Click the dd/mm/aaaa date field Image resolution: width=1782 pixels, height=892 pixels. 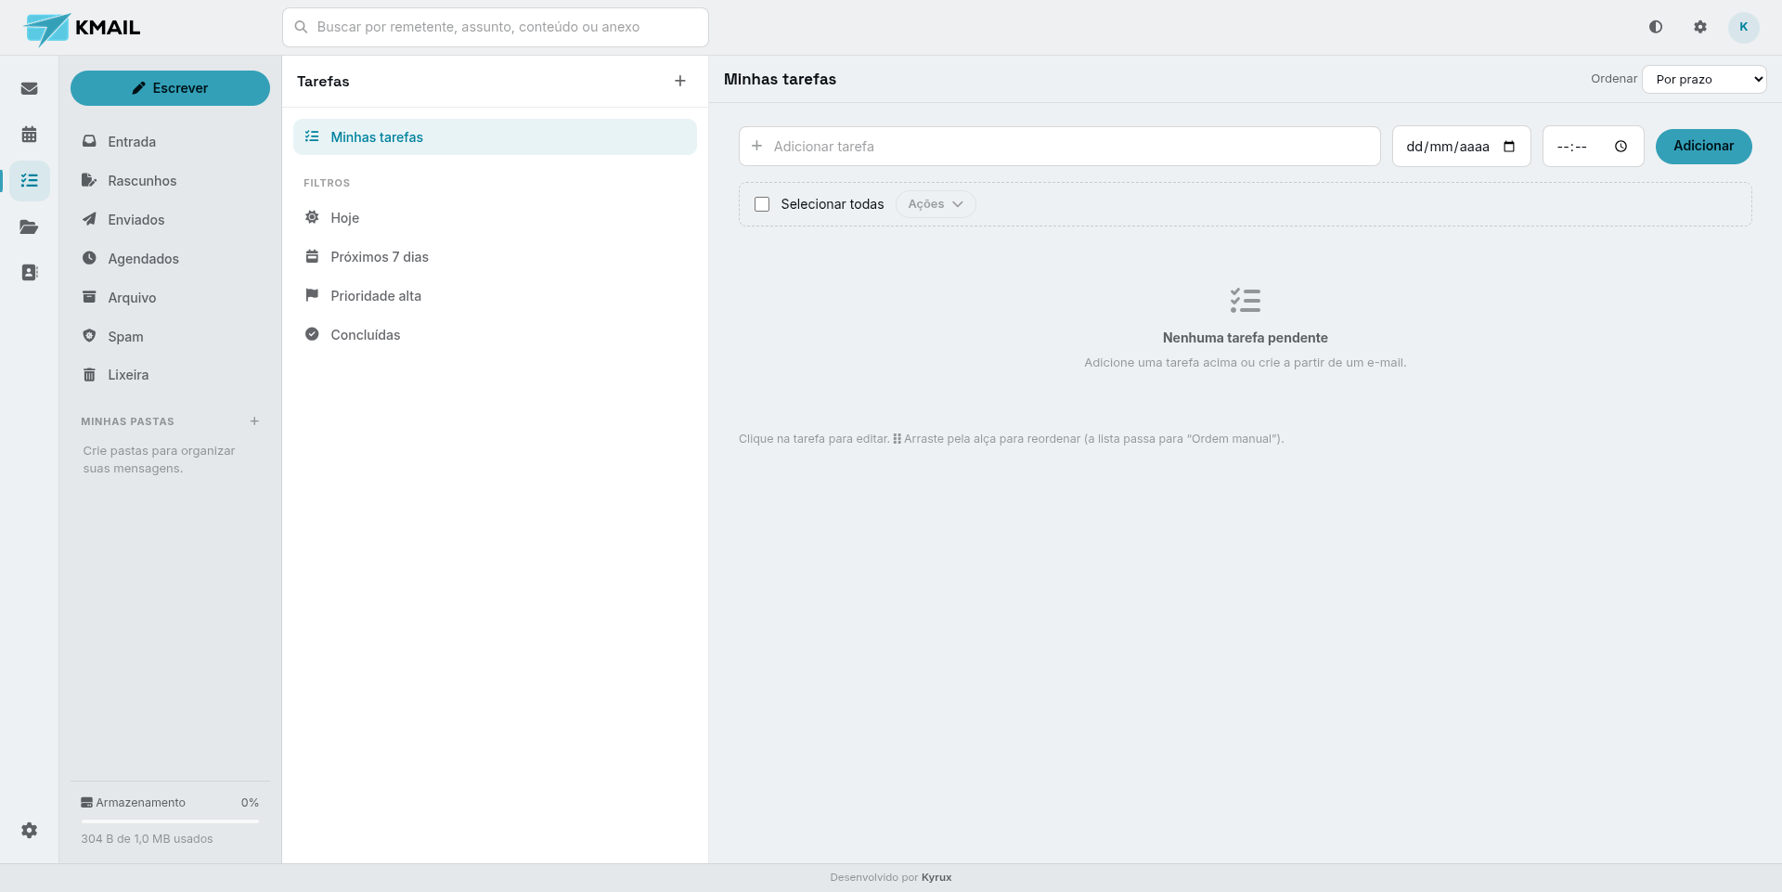1461,147
